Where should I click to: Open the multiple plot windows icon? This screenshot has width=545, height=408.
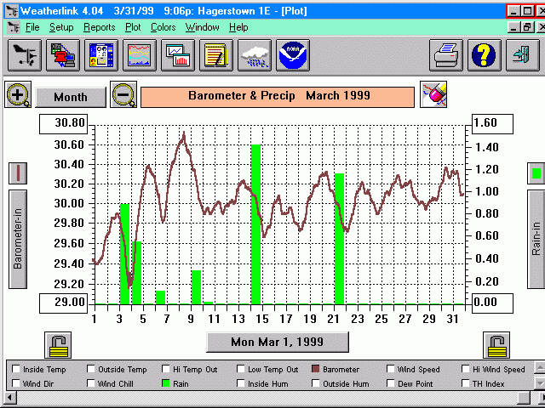click(x=178, y=55)
